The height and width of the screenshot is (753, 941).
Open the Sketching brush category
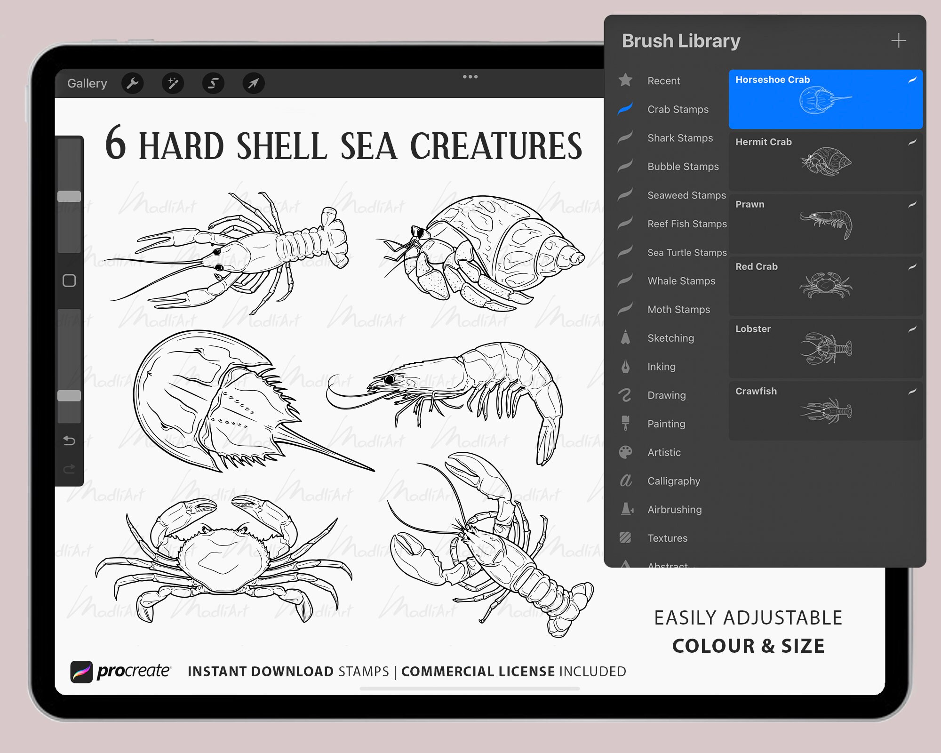670,338
